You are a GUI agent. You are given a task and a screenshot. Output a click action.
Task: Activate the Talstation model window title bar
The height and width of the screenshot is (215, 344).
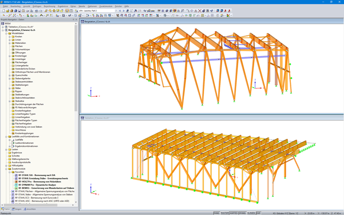click(212, 118)
